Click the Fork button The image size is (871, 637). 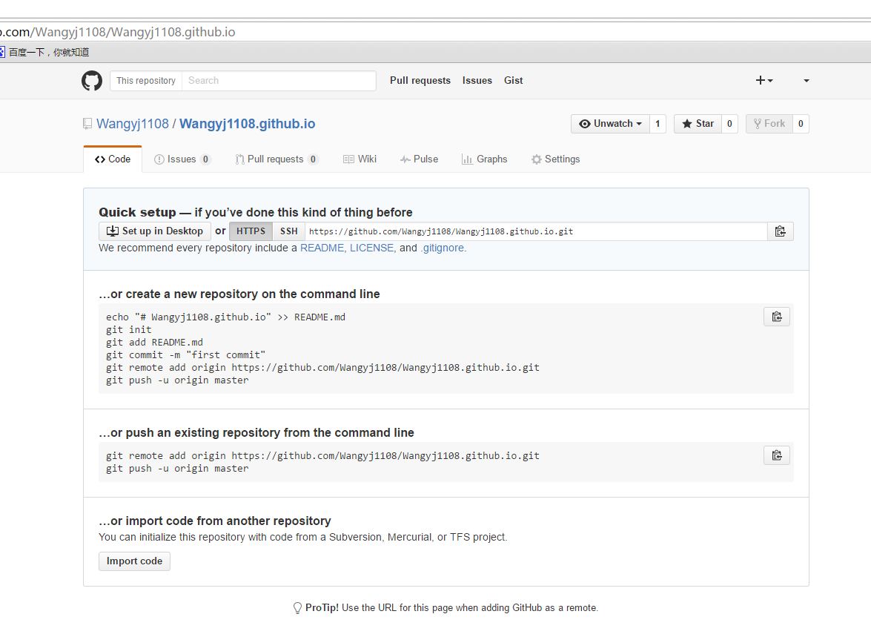tap(769, 123)
